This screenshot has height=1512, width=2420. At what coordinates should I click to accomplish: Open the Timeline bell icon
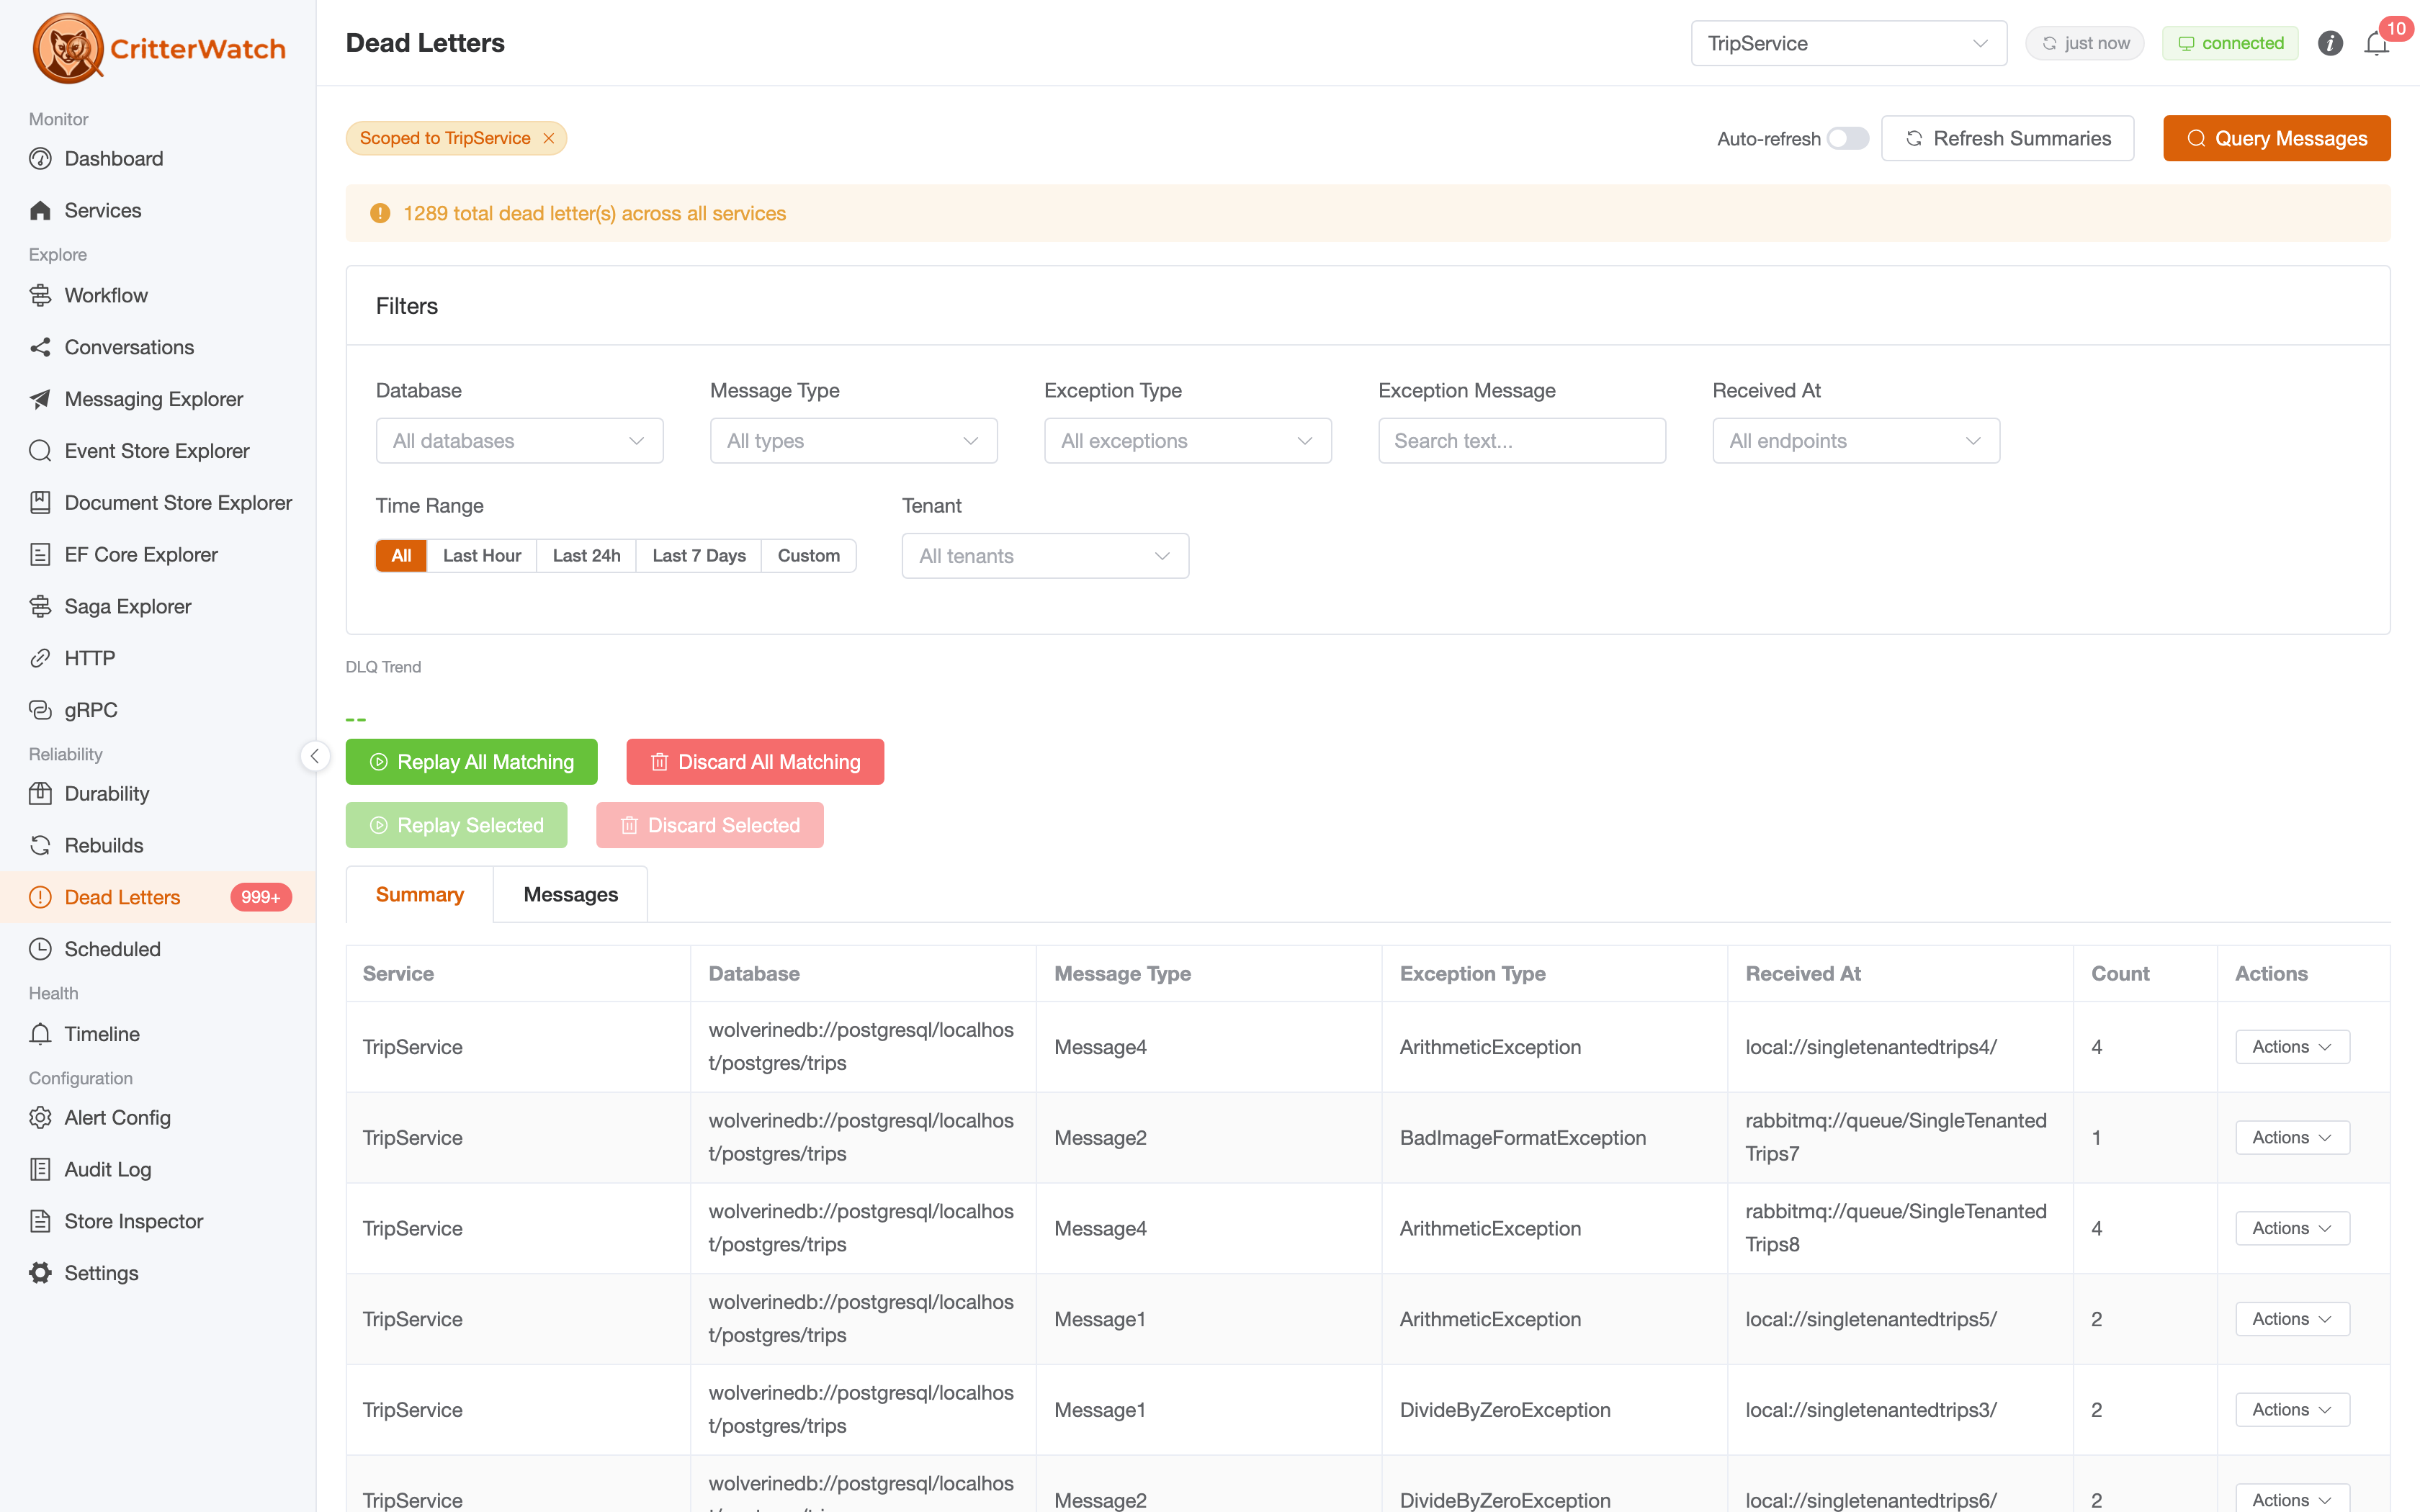[40, 1034]
